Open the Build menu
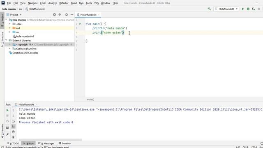 coord(74,3)
